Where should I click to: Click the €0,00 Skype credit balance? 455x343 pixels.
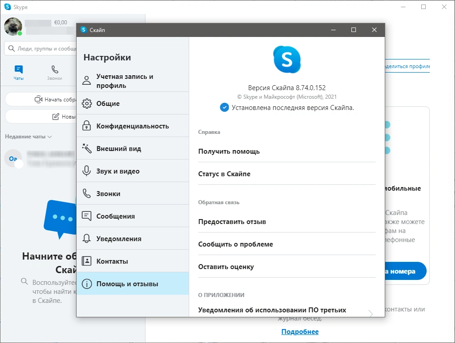click(60, 23)
